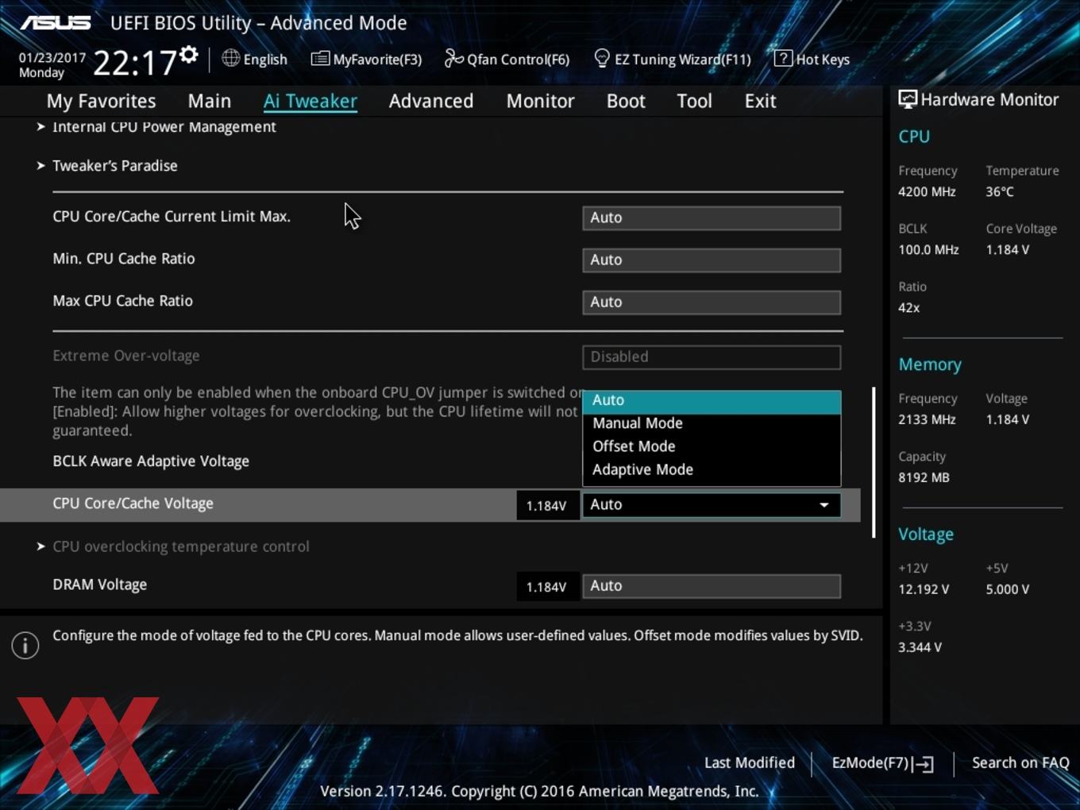This screenshot has height=810, width=1080.
Task: Click the 2133 MHz memory frequency value
Action: (927, 419)
